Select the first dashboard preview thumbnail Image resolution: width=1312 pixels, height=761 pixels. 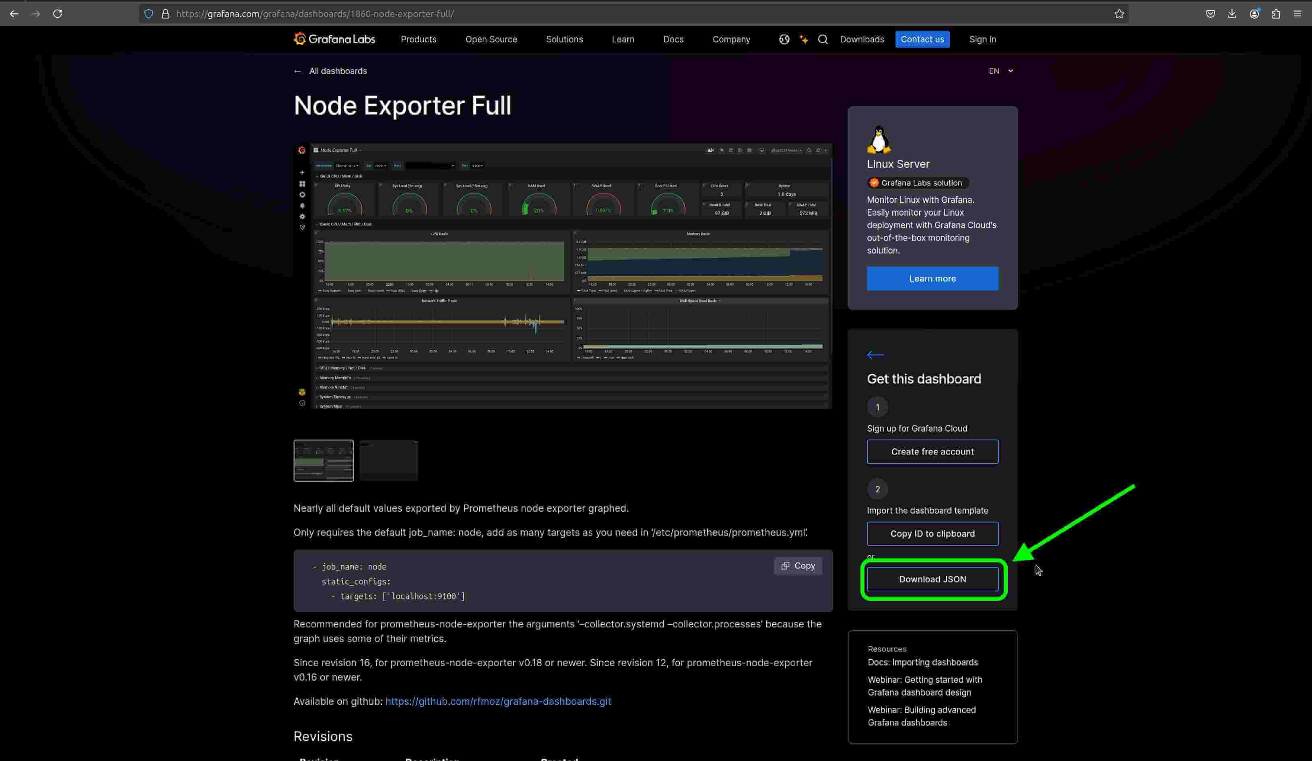point(323,461)
